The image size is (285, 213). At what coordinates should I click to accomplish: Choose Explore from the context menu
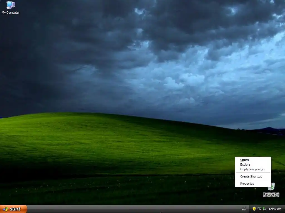253,164
